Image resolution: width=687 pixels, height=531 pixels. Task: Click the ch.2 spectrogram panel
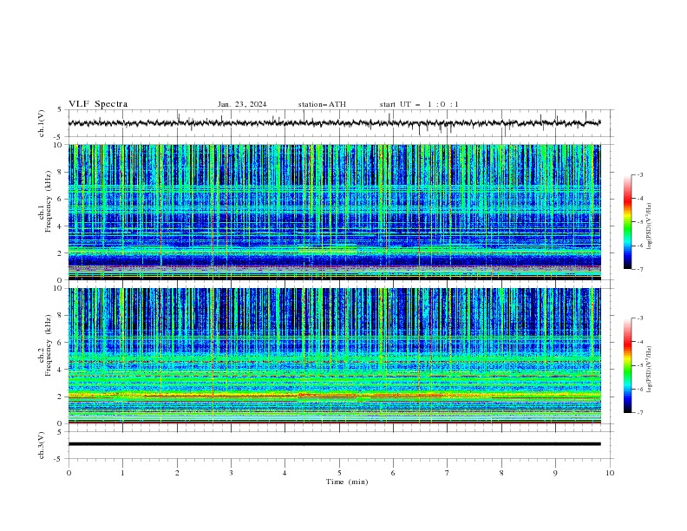(334, 356)
